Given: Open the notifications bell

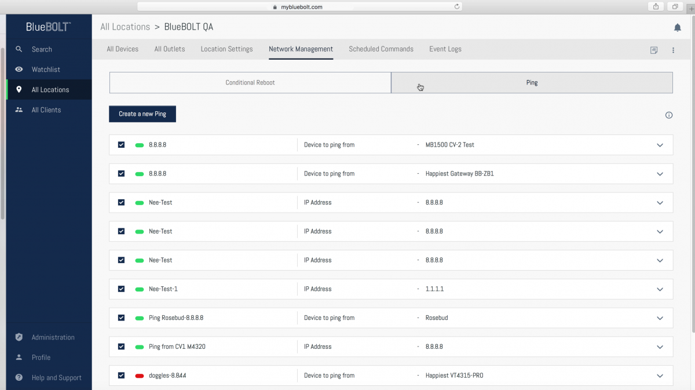Looking at the screenshot, I should pyautogui.click(x=677, y=27).
